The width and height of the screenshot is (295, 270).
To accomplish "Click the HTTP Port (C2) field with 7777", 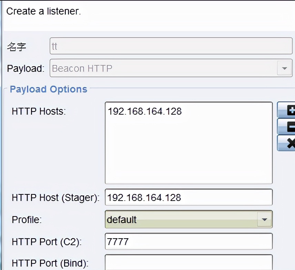I will click(x=189, y=242).
